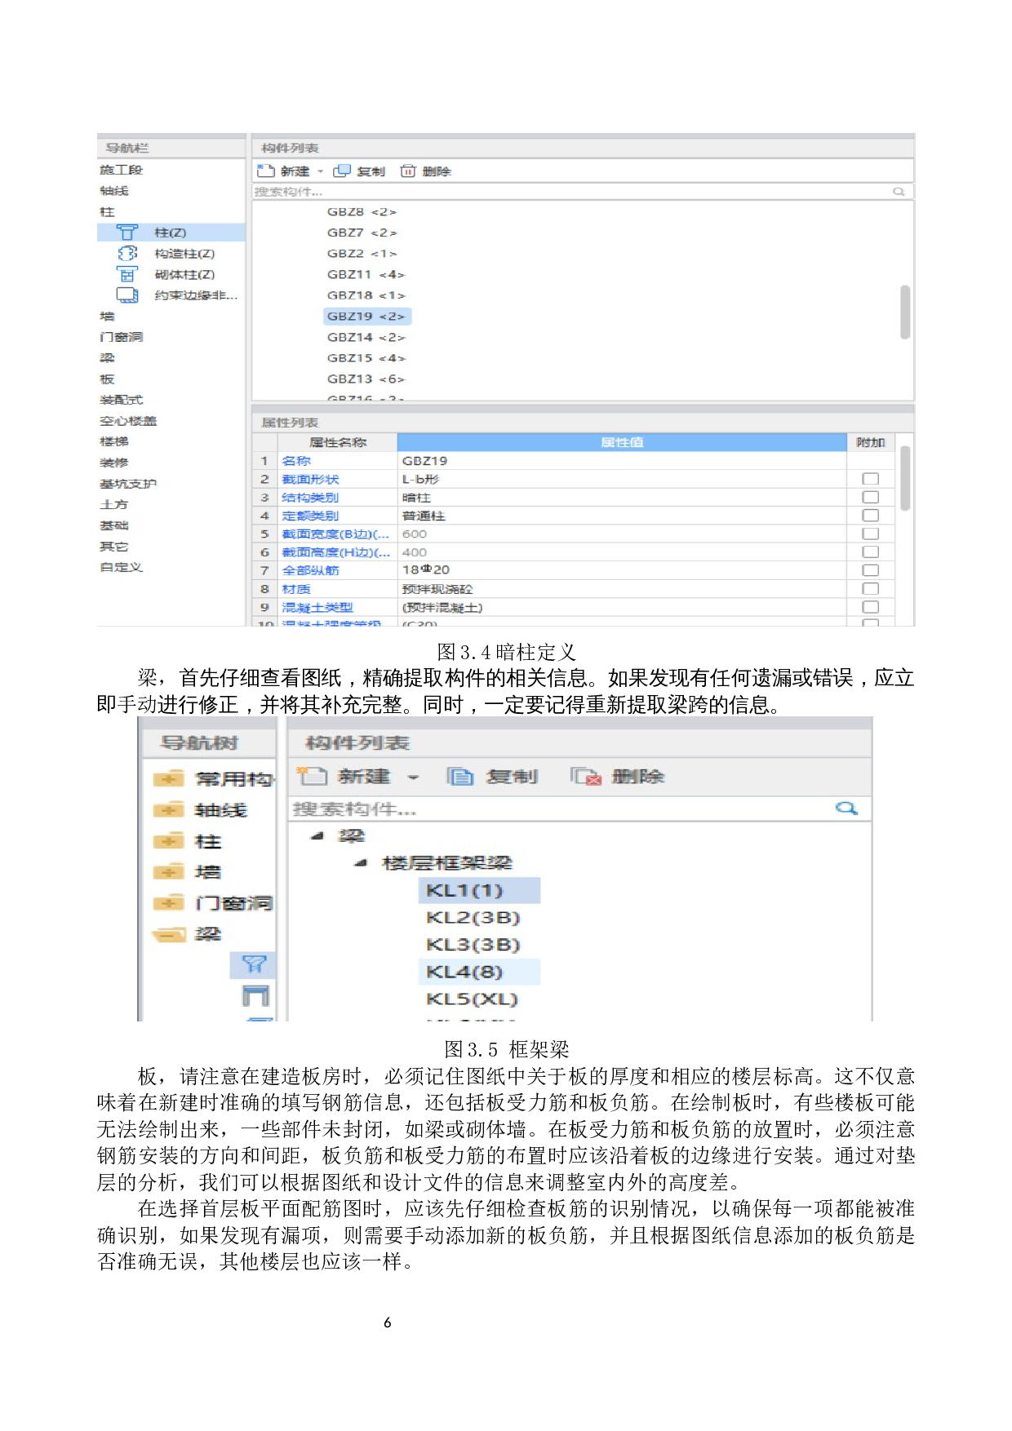1012x1431 pixels.
Task: Click 删除 trash icon in Figure 3.4 toolbar
Action: (407, 171)
